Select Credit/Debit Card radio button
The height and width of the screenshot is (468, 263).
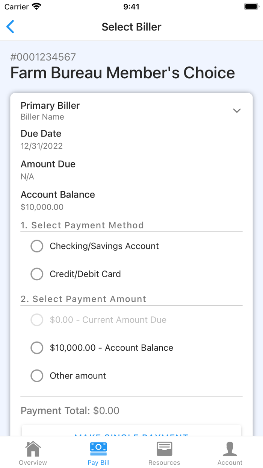tap(37, 274)
